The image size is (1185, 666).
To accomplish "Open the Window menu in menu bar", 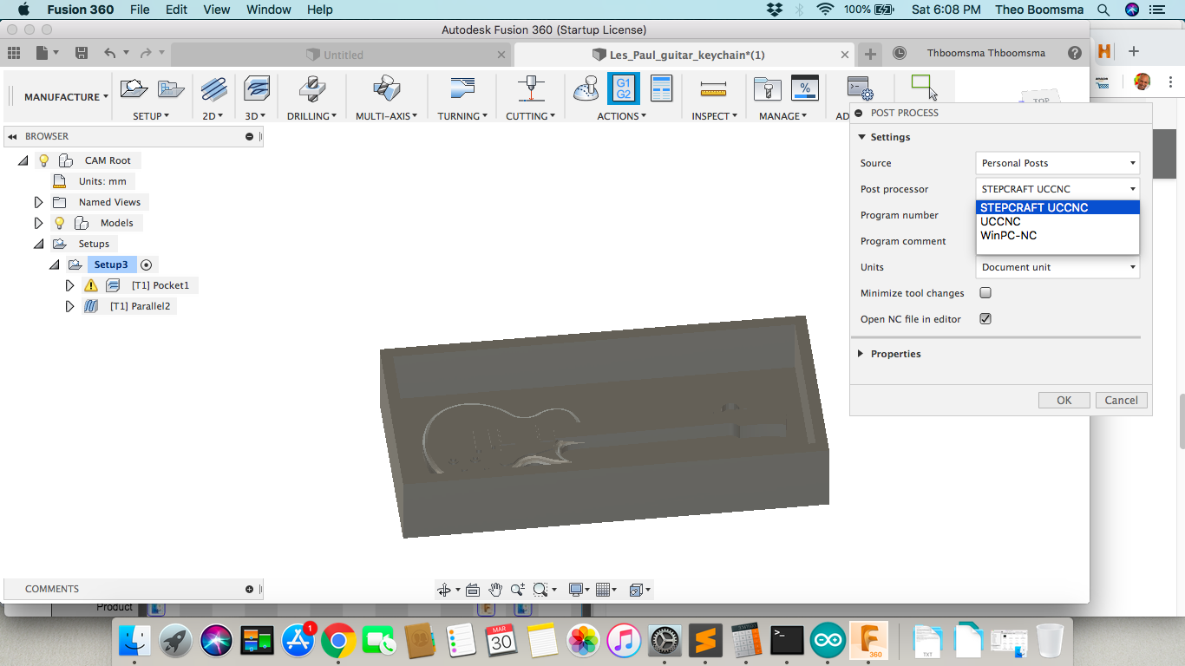I will coord(269,10).
